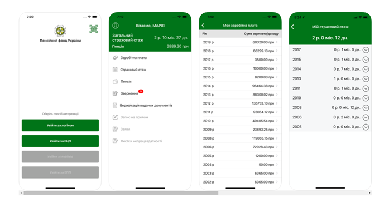This screenshot has height=203, width=384.
Task: Tap the QR code scanner icon
Action: (94, 29)
